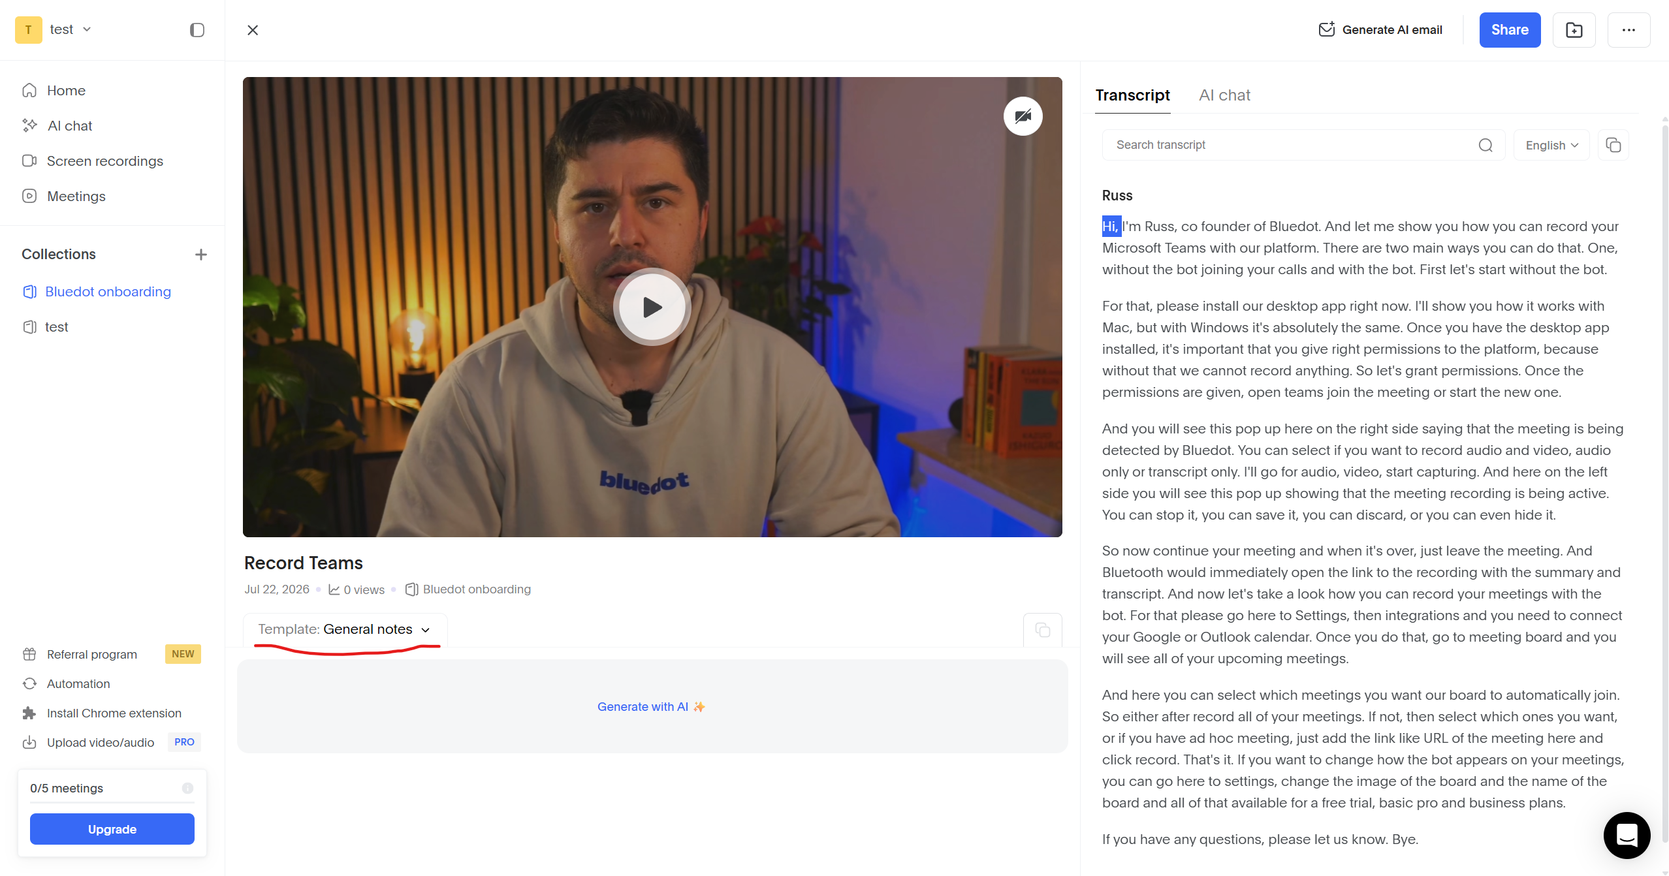Screen dimensions: 1669x876
Task: Click the Upgrade button
Action: tap(112, 829)
